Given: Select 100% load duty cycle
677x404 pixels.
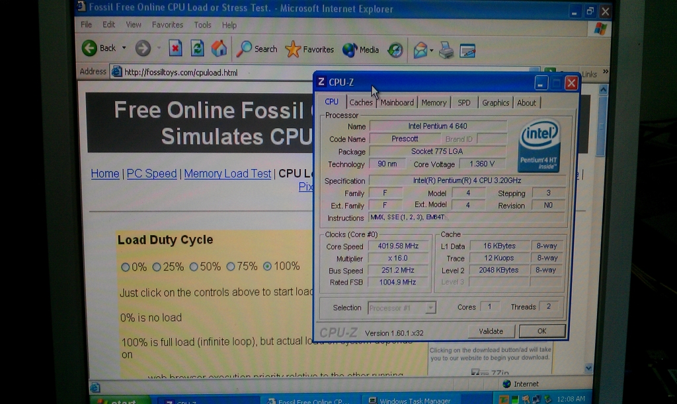Looking at the screenshot, I should 267,266.
